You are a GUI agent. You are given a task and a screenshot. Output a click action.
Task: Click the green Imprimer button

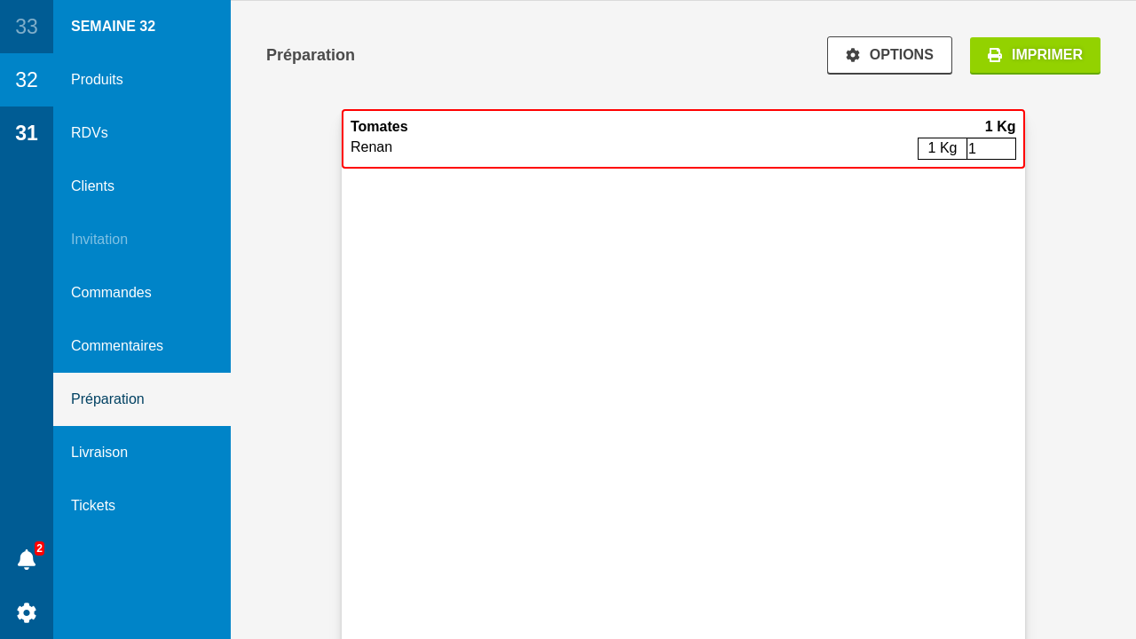1035,55
